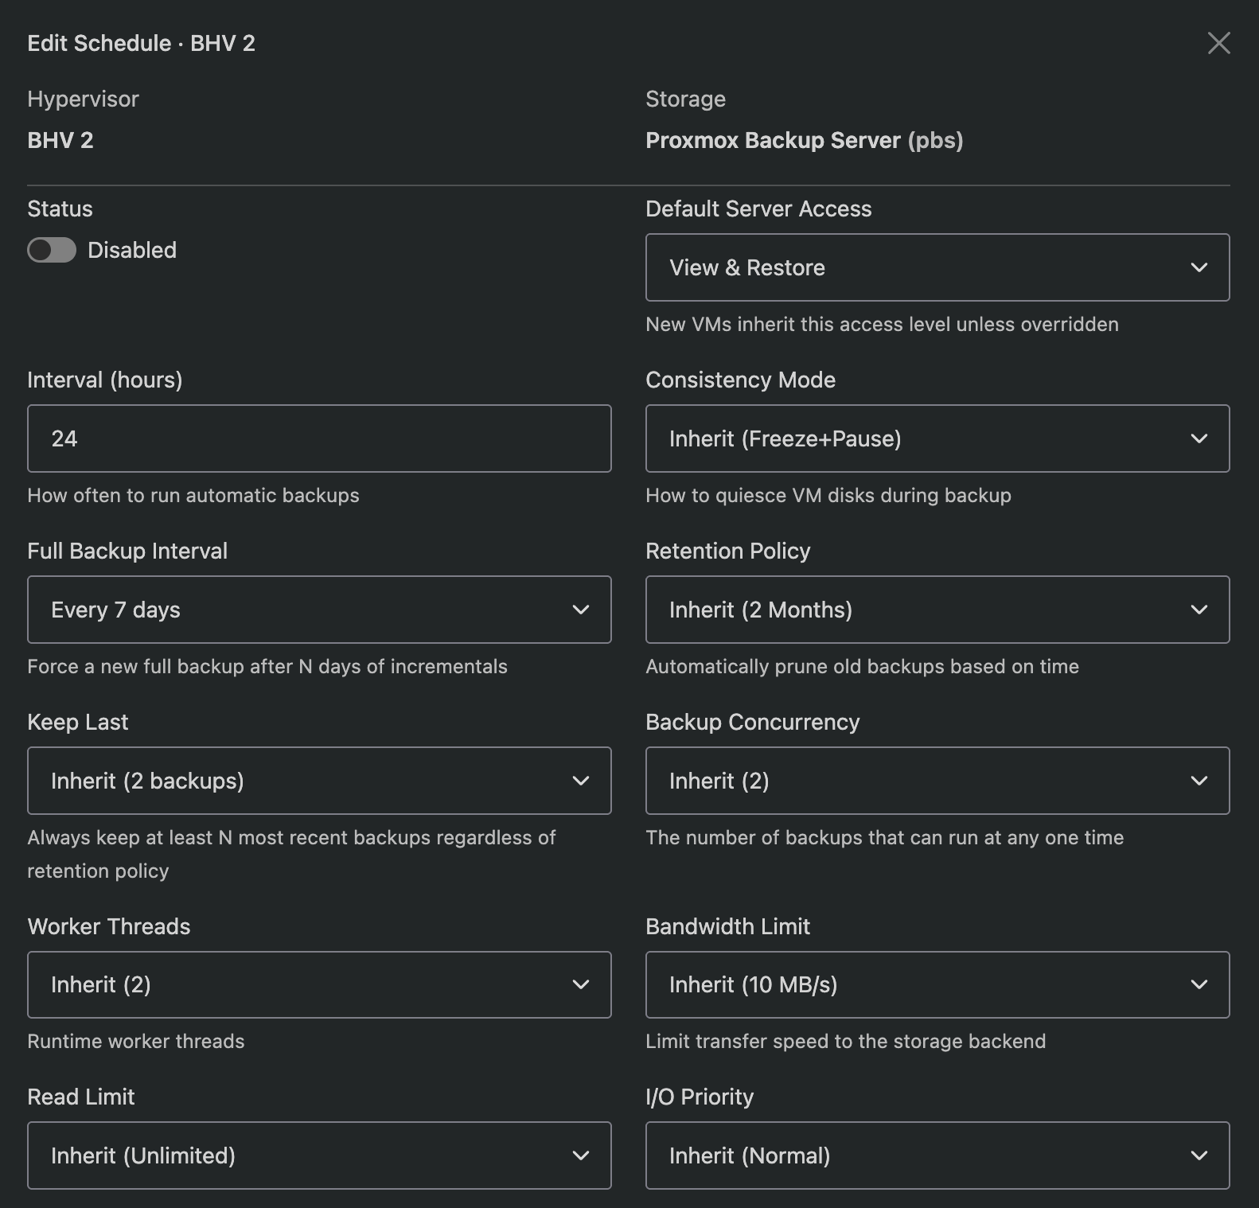This screenshot has height=1208, width=1259.
Task: Open the Retention Policy dropdown
Action: (937, 610)
